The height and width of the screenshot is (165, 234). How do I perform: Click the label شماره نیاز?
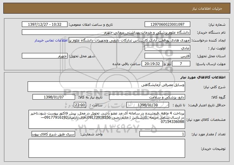point(217,25)
